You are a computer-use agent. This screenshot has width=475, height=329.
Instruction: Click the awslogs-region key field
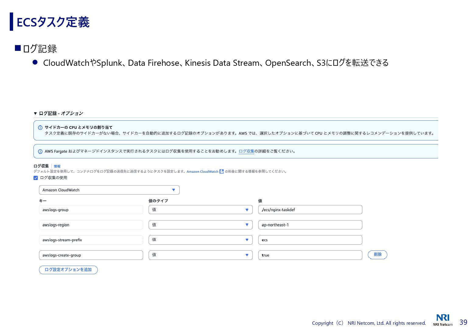[x=91, y=225]
